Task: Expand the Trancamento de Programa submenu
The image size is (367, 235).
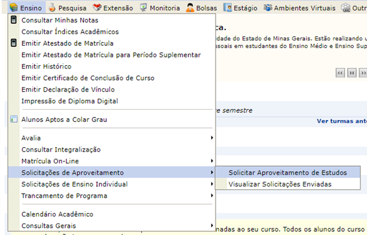Action: click(x=111, y=196)
